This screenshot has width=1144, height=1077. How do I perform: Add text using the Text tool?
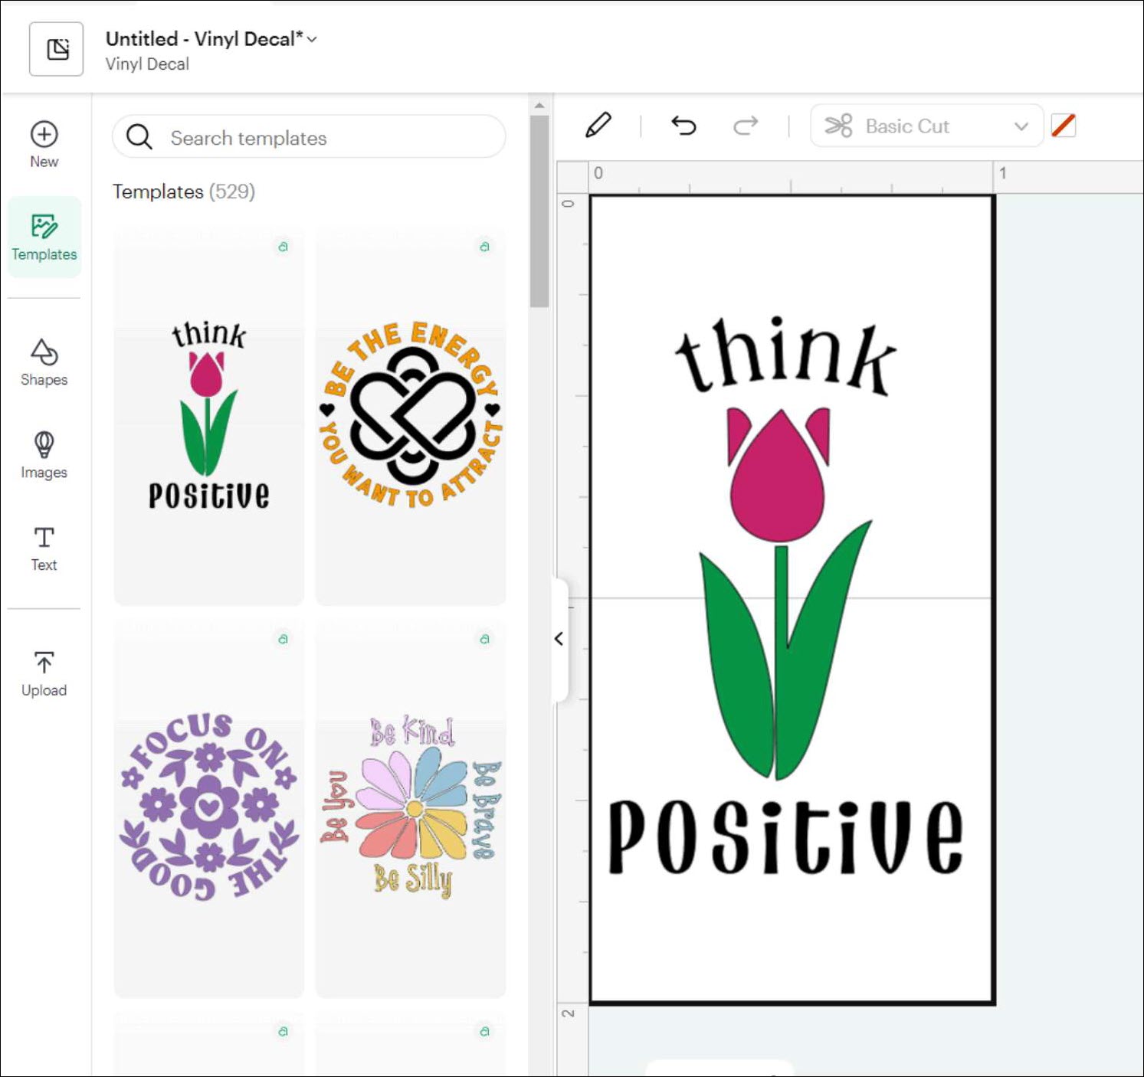(44, 545)
